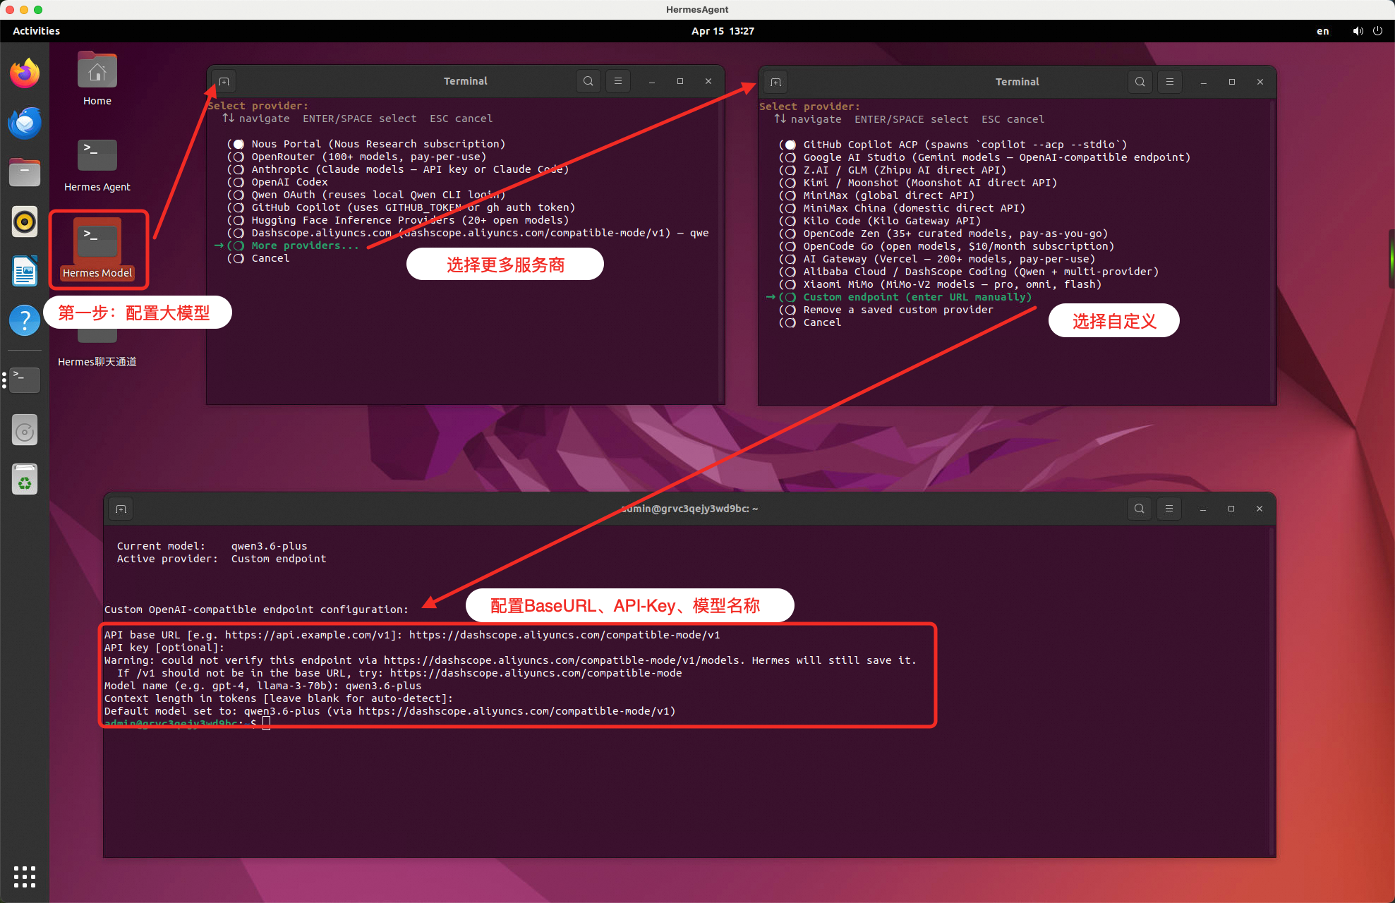The height and width of the screenshot is (903, 1395).
Task: Click Activities in the top bar
Action: [36, 31]
